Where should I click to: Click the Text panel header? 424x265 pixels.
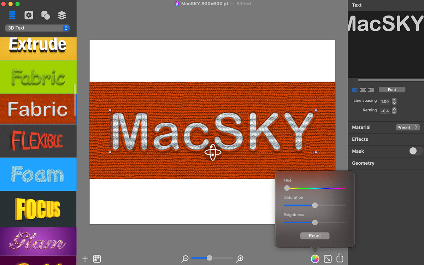click(x=357, y=5)
